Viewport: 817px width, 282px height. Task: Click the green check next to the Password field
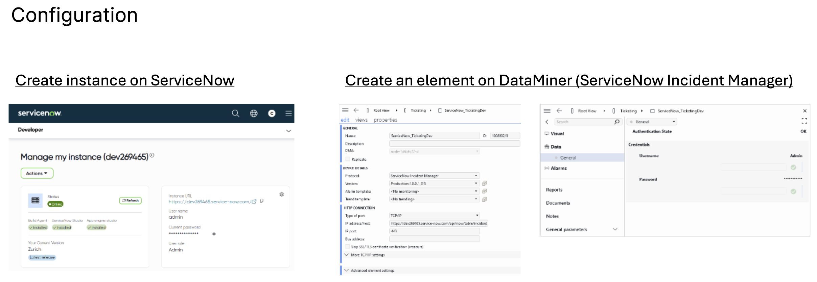click(793, 191)
